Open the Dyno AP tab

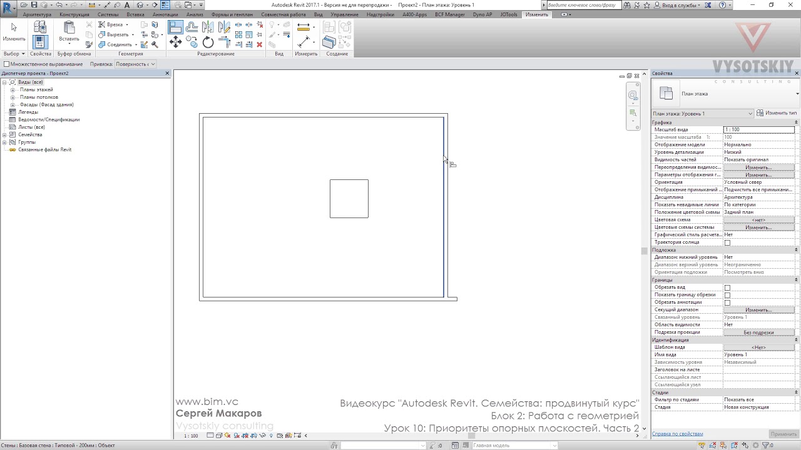point(482,14)
